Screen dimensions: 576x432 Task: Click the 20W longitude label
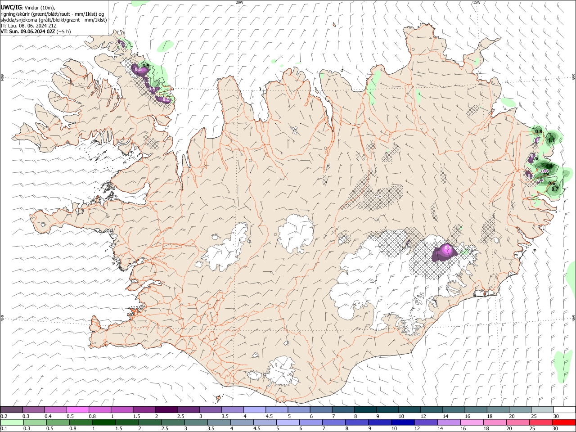[239, 2]
